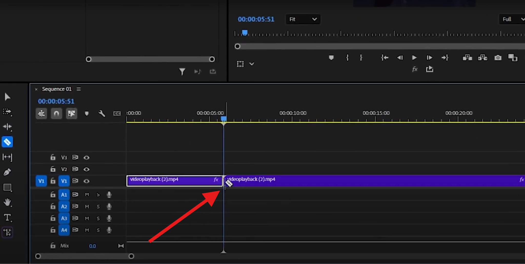Mute audio track A1
The width and height of the screenshot is (525, 264).
[87, 194]
